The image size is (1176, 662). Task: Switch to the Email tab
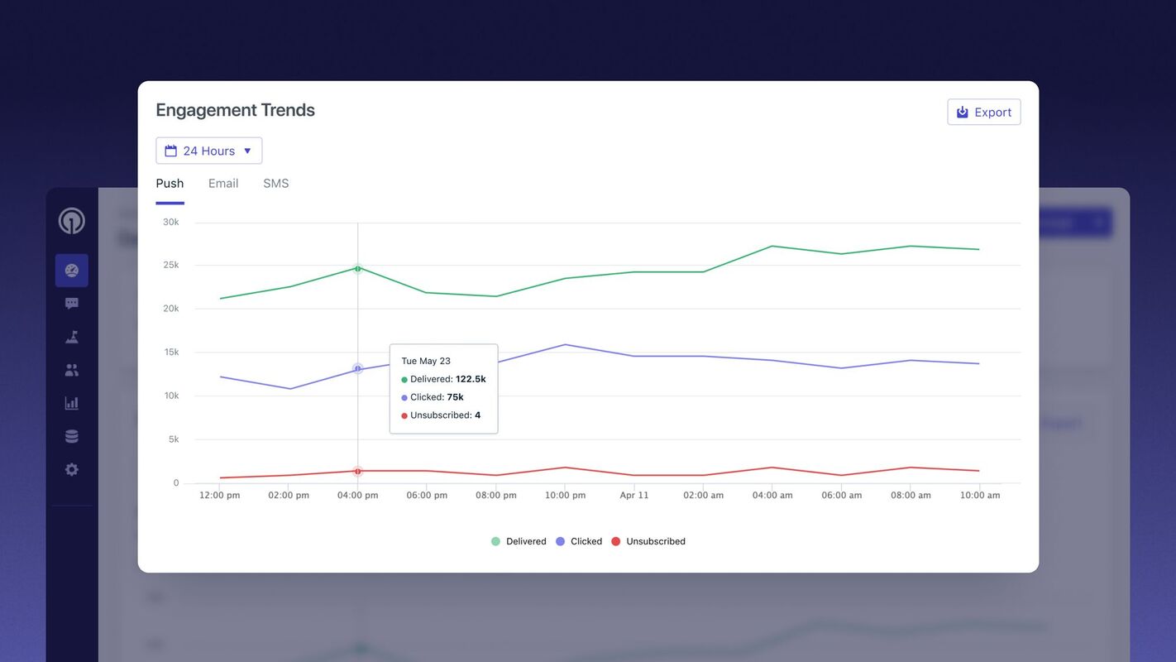[x=222, y=183]
